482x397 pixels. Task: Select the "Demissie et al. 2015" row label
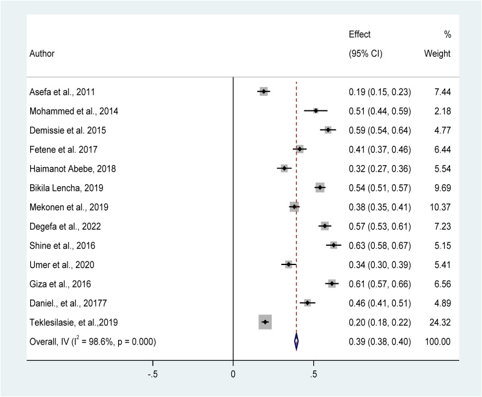67,130
